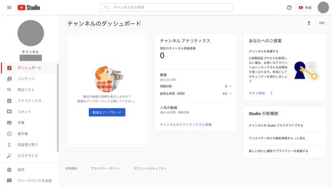Viewport: 333px width, 187px height.
Task: Focus the チャンネル内で検索 search field
Action: pos(166,8)
